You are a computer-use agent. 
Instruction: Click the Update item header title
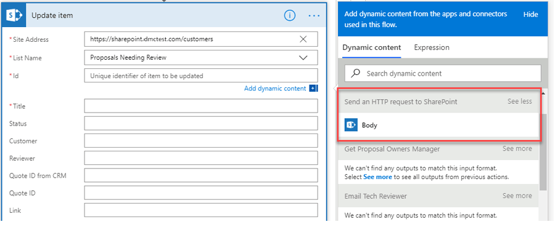click(52, 15)
